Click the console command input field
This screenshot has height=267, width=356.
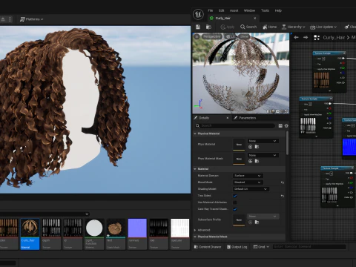309,247
